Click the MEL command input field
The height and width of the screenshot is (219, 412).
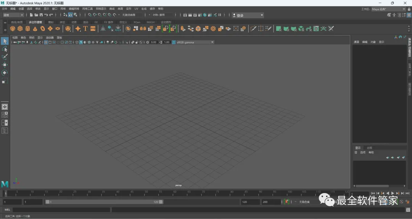61,210
